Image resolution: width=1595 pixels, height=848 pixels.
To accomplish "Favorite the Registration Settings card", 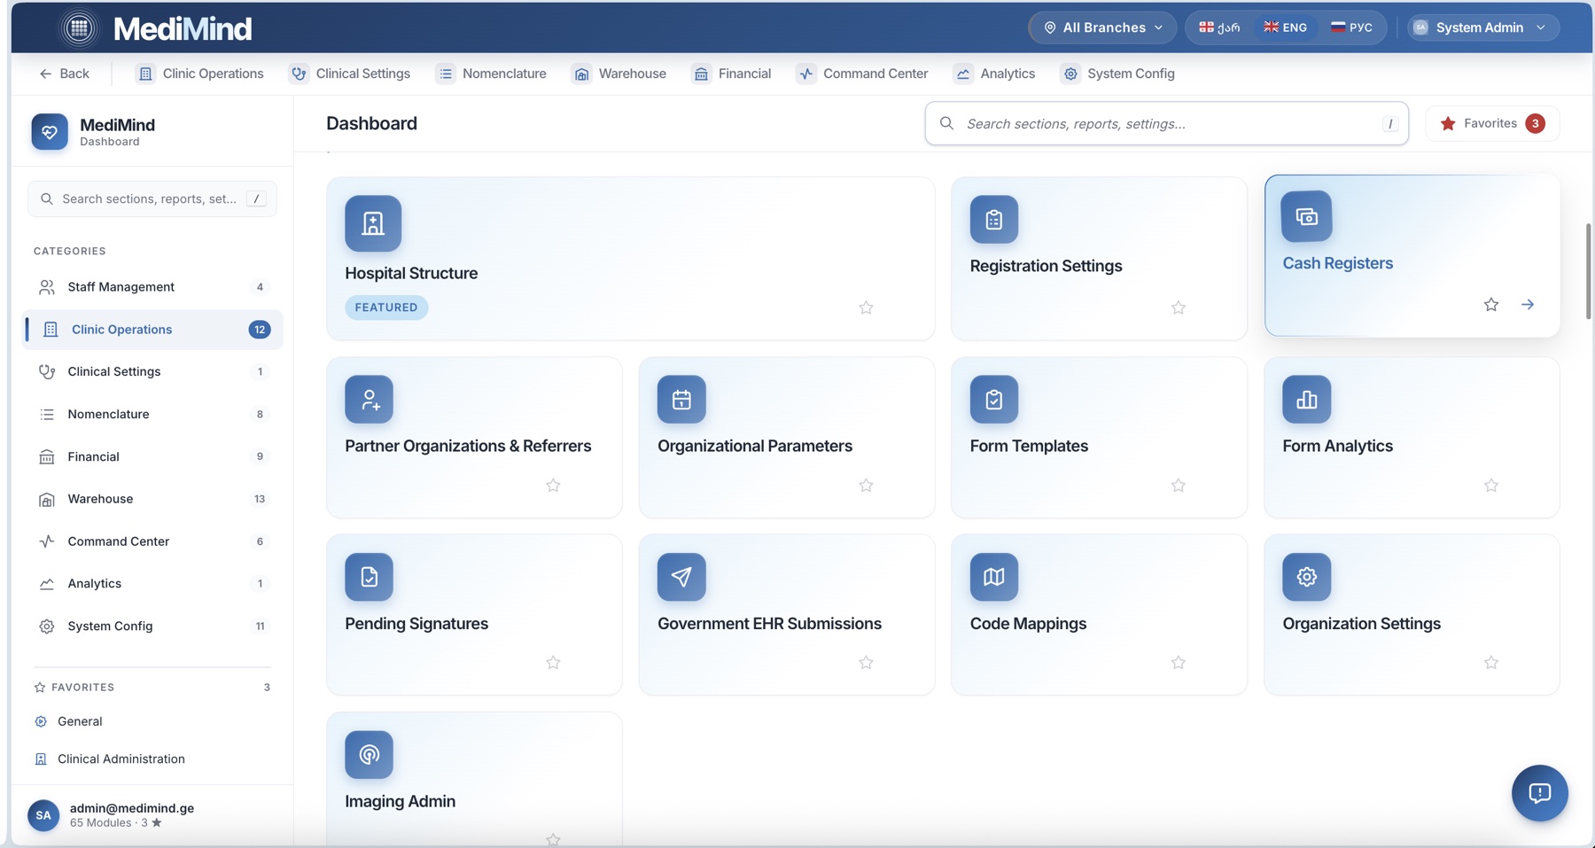I will point(1179,307).
